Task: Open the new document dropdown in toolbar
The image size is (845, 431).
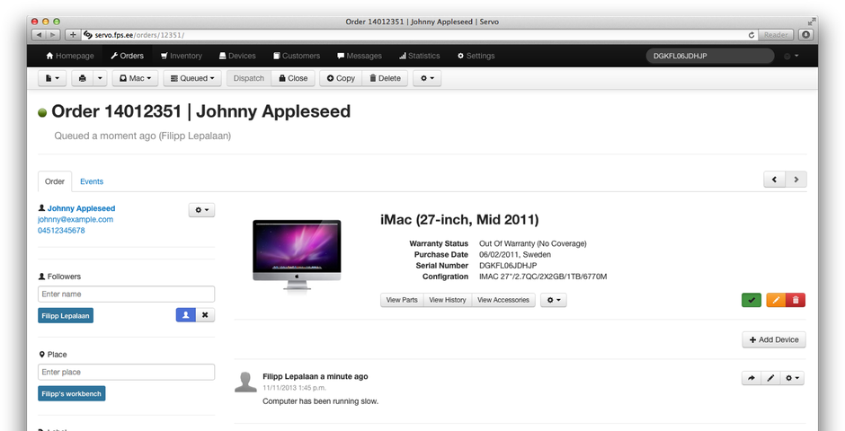Action: coord(52,78)
